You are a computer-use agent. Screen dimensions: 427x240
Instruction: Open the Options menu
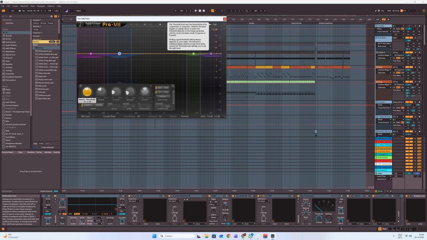[51, 6]
